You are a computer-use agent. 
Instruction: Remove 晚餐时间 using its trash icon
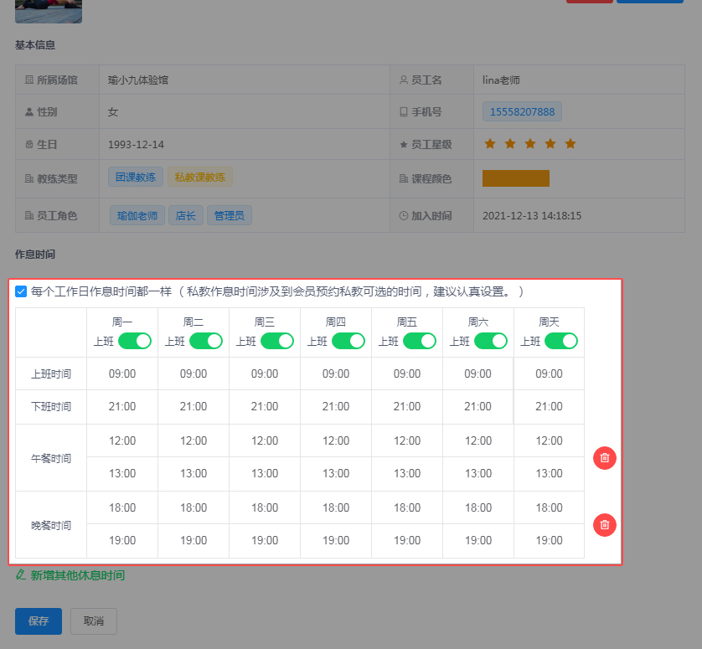point(604,525)
